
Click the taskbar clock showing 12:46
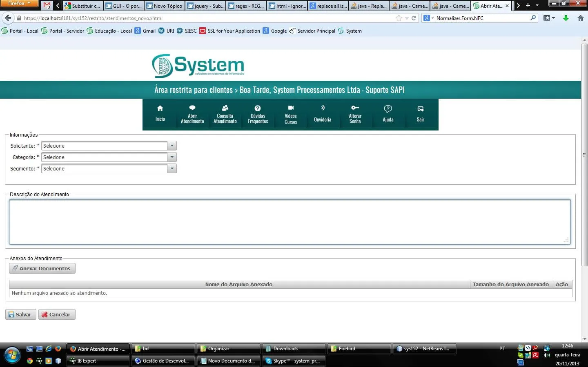click(x=567, y=346)
